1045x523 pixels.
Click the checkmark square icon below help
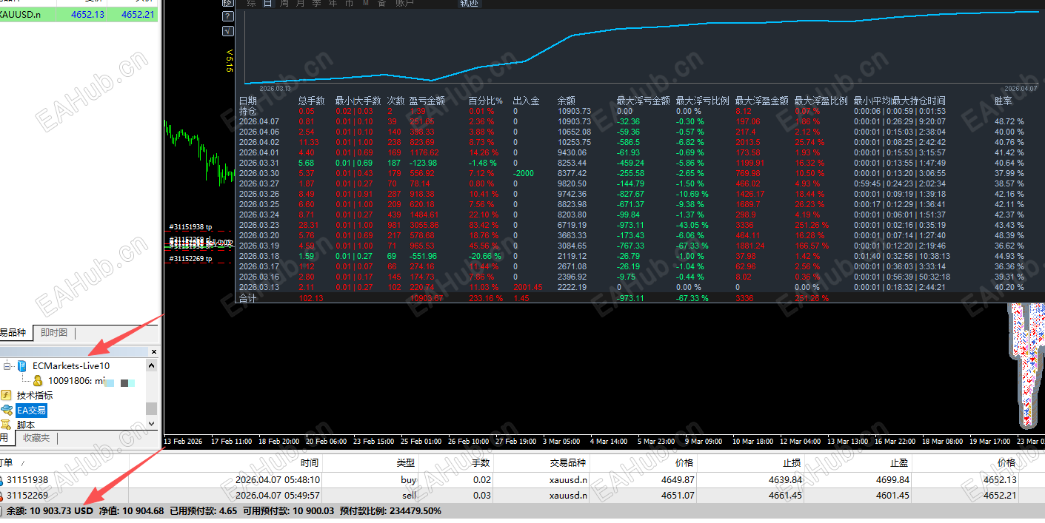pos(227,31)
